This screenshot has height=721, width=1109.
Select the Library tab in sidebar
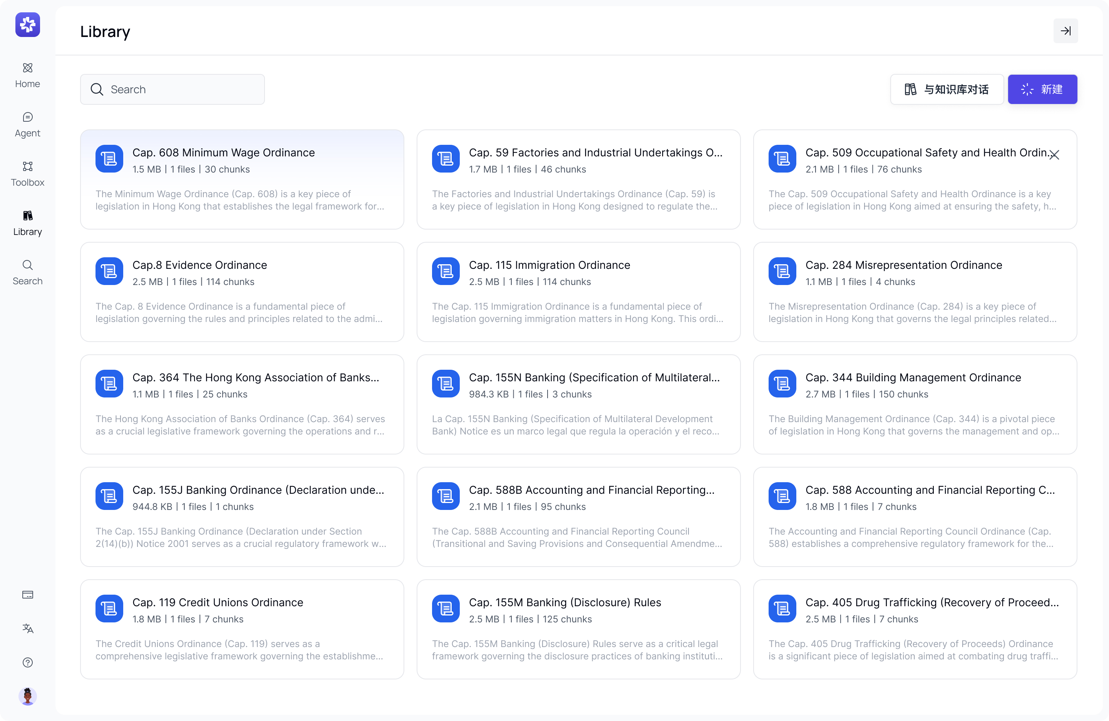pyautogui.click(x=27, y=223)
